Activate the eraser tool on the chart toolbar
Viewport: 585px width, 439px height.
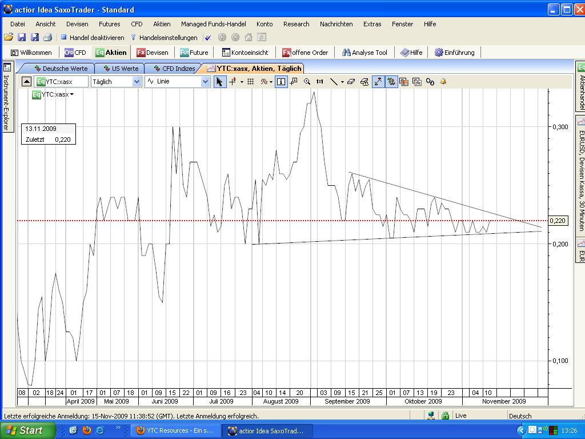(x=352, y=82)
